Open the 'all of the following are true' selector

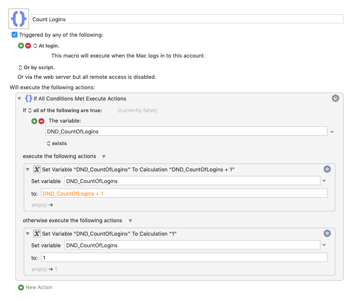point(65,111)
